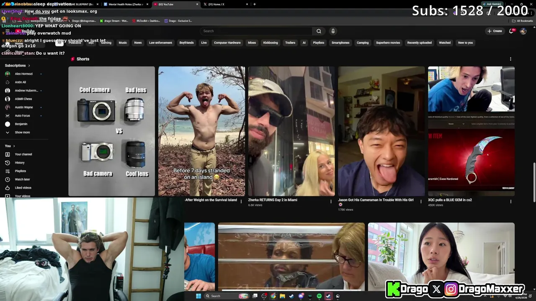Open Chrome from the taskbar

click(273, 296)
